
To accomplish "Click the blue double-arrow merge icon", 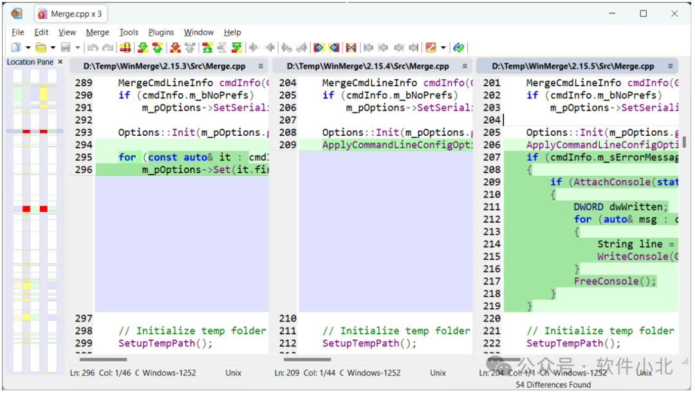I will [351, 48].
